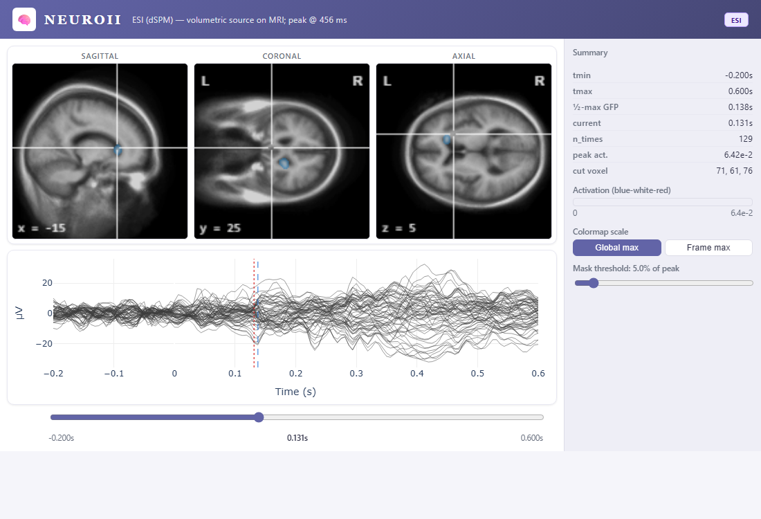The image size is (761, 519).
Task: Click the red dotted time marker in plot
Action: coord(254,313)
